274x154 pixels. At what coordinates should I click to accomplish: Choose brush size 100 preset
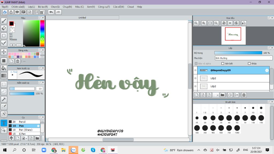[253, 119]
